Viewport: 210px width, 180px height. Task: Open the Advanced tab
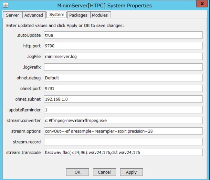pos(34,15)
